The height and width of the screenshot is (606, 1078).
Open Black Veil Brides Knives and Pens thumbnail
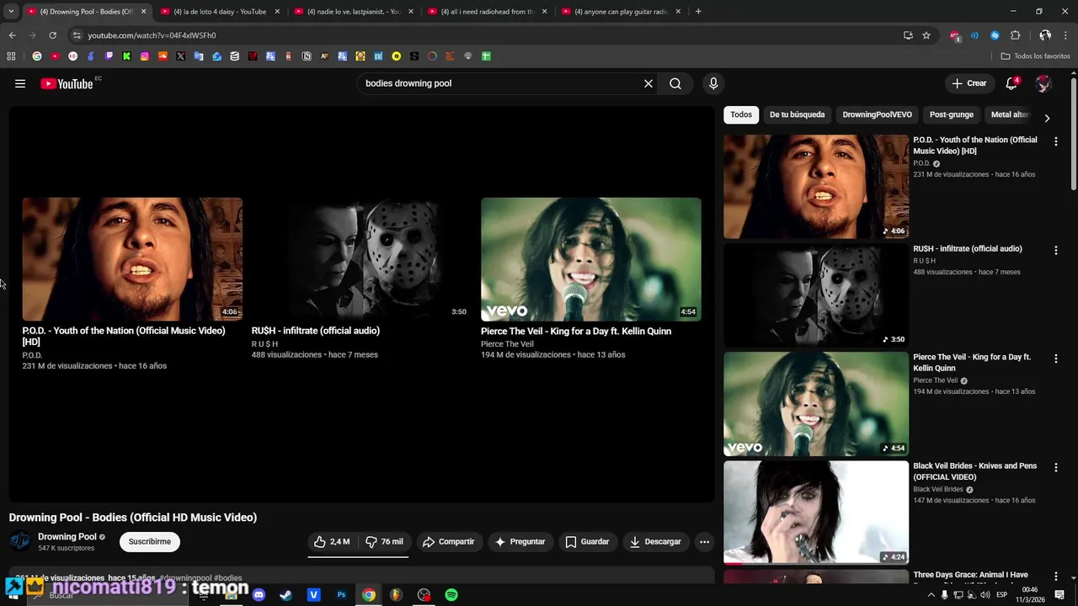pos(816,512)
